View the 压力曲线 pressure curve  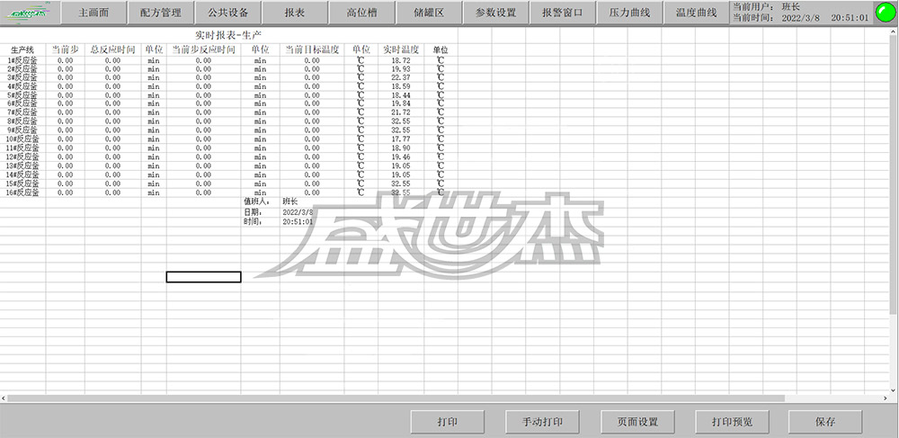coord(629,13)
